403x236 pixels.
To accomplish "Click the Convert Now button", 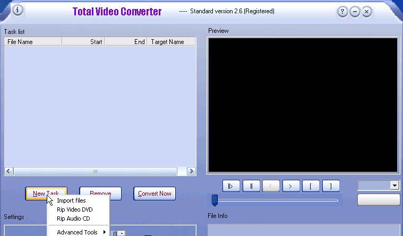I will (155, 194).
